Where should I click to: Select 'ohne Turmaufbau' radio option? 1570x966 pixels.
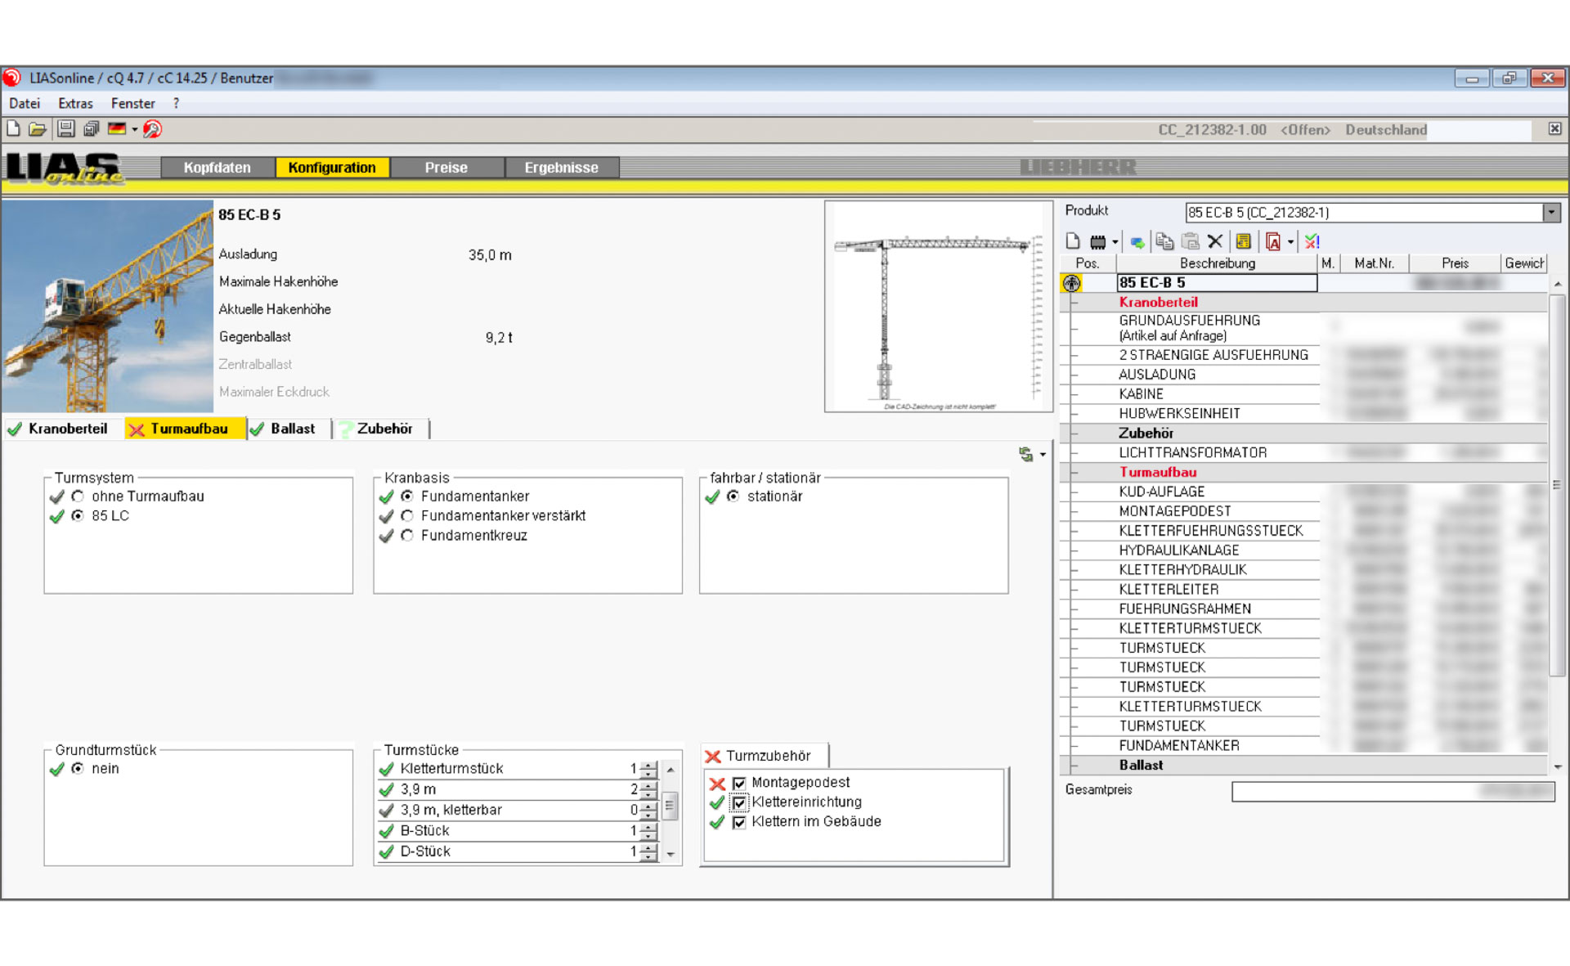pyautogui.click(x=78, y=496)
